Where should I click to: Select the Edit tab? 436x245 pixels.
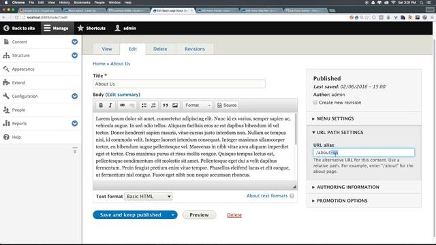(133, 49)
